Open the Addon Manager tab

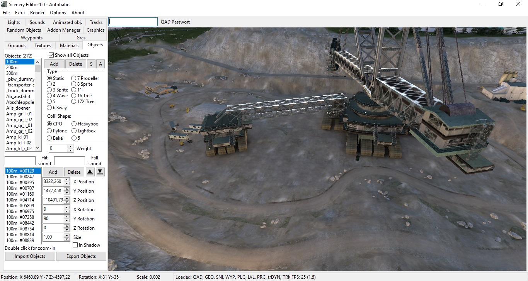point(64,30)
